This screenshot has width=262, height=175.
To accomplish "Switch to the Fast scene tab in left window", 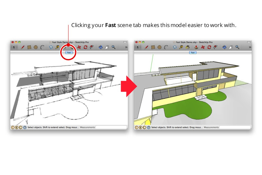I will point(69,52).
